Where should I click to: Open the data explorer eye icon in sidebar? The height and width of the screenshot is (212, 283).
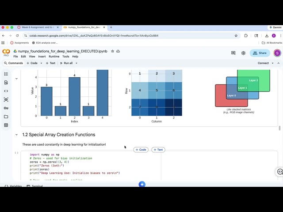click(x=6, y=99)
